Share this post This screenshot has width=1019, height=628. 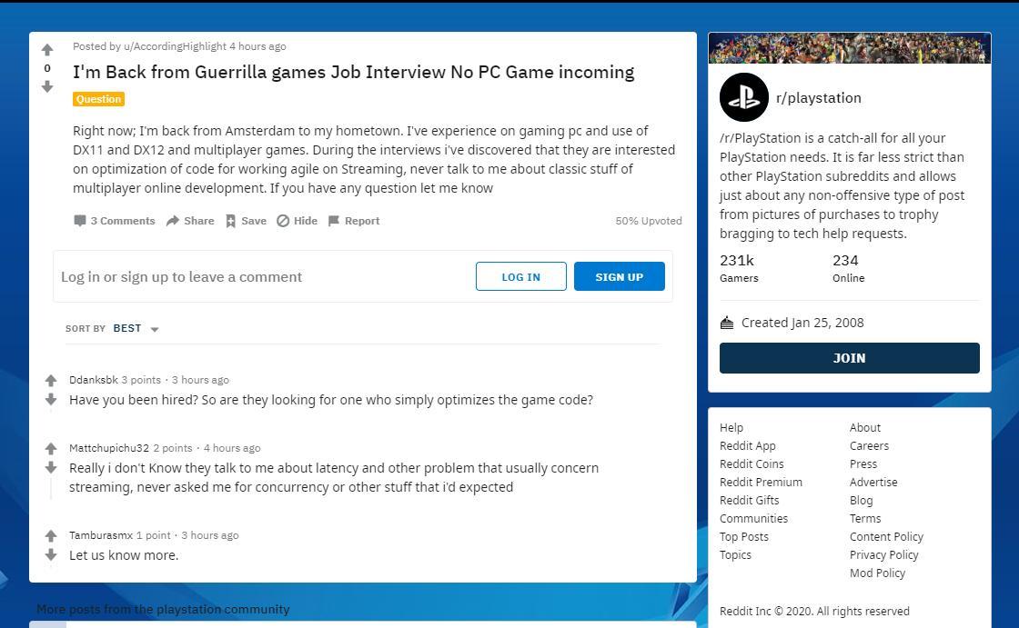[190, 221]
